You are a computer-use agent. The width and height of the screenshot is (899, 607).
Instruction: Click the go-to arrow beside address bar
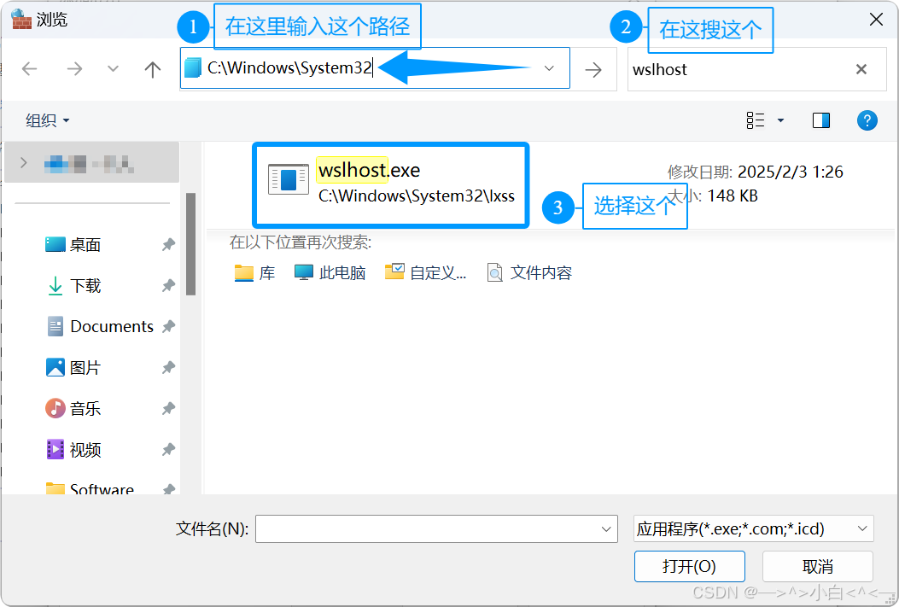tap(593, 69)
